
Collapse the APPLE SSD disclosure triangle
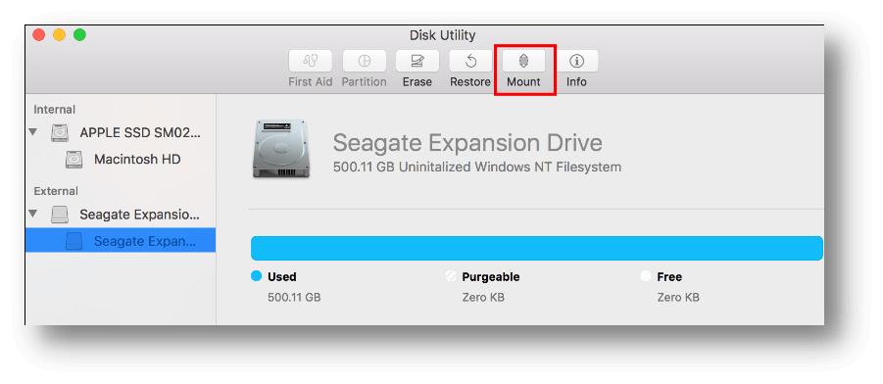33,131
